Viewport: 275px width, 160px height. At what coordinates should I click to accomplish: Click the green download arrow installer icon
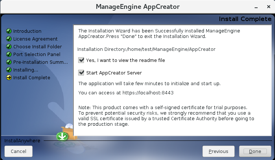(62, 136)
